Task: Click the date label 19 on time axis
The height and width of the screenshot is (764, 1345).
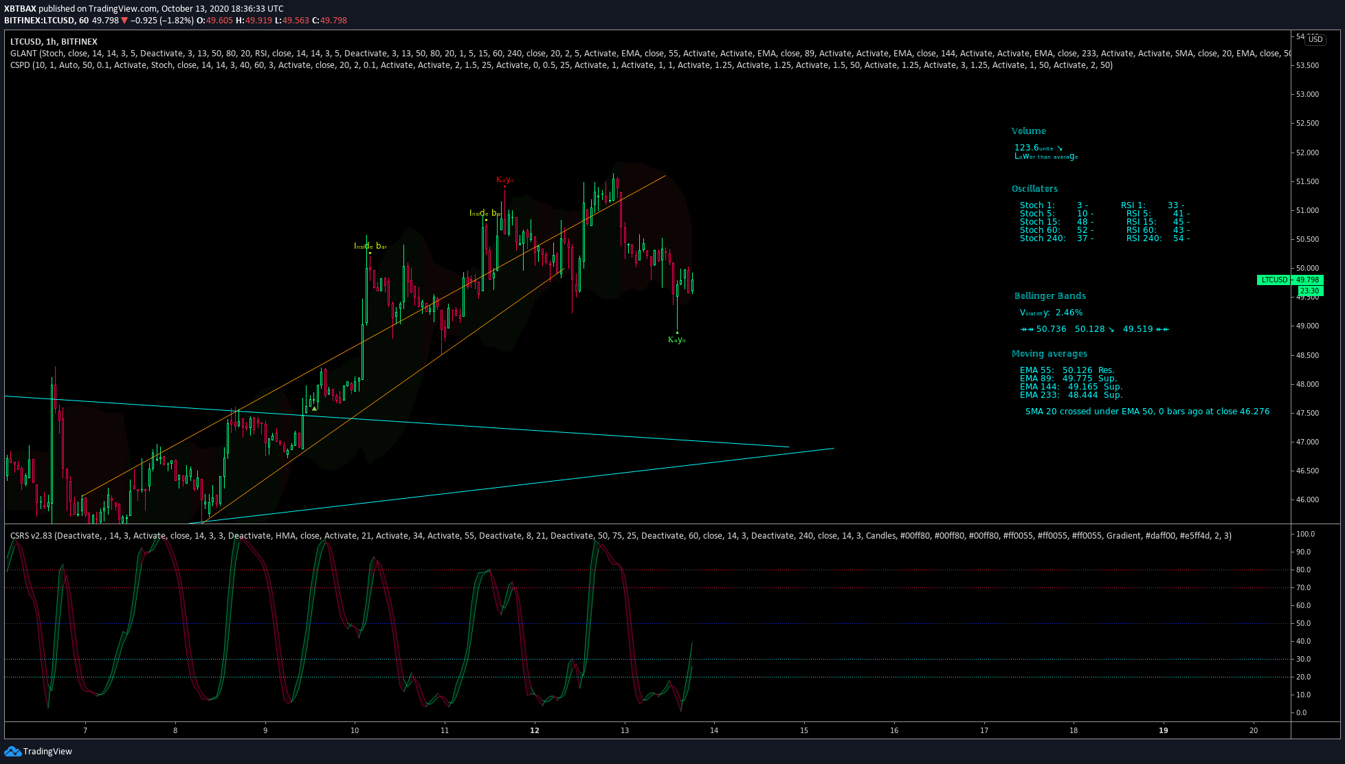Action: (x=1164, y=730)
